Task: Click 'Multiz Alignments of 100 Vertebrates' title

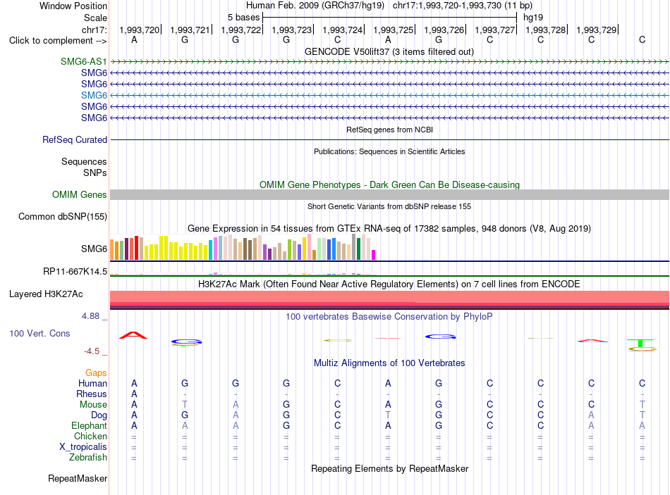Action: (x=389, y=363)
